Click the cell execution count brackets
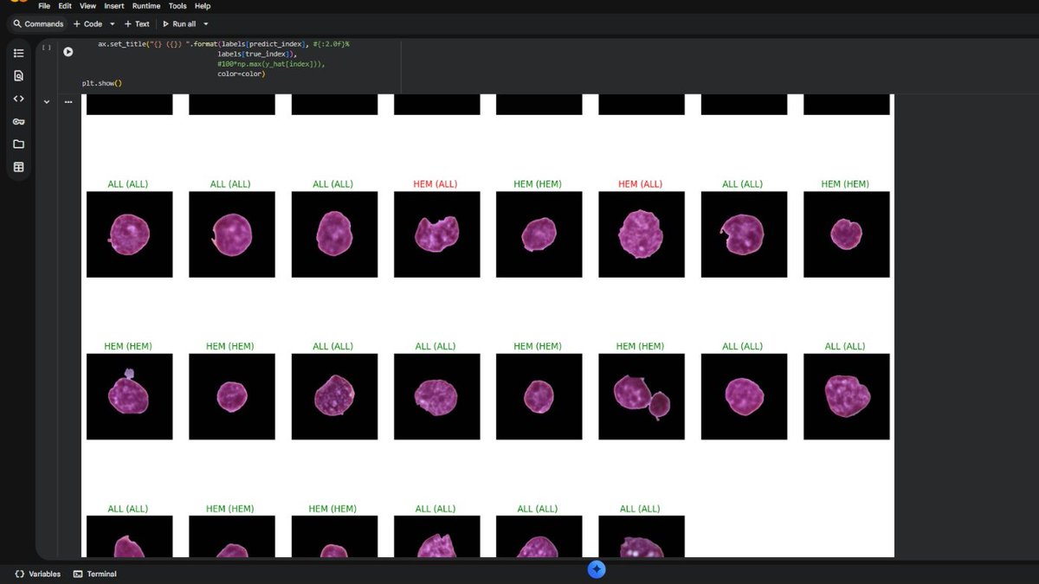This screenshot has height=584, width=1039. pyautogui.click(x=47, y=48)
